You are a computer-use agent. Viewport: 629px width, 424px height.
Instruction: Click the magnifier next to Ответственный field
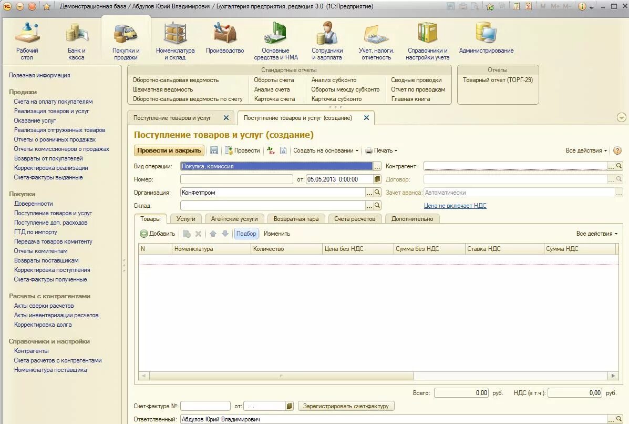coord(619,419)
